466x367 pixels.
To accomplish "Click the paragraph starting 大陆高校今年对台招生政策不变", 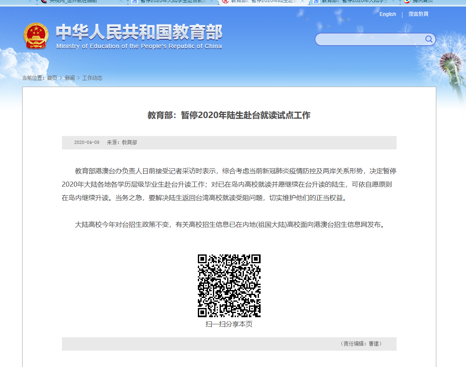I will tap(230, 225).
